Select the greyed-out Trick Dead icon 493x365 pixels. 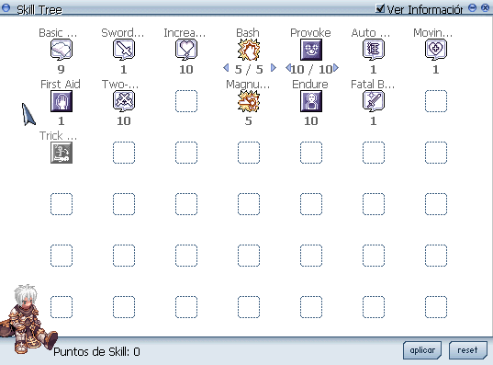coord(62,153)
